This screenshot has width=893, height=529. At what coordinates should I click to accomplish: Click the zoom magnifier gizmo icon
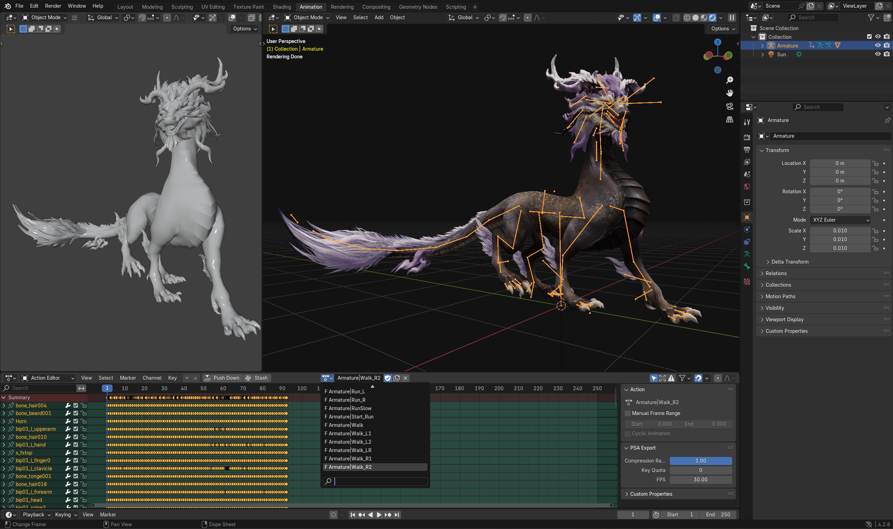(729, 80)
